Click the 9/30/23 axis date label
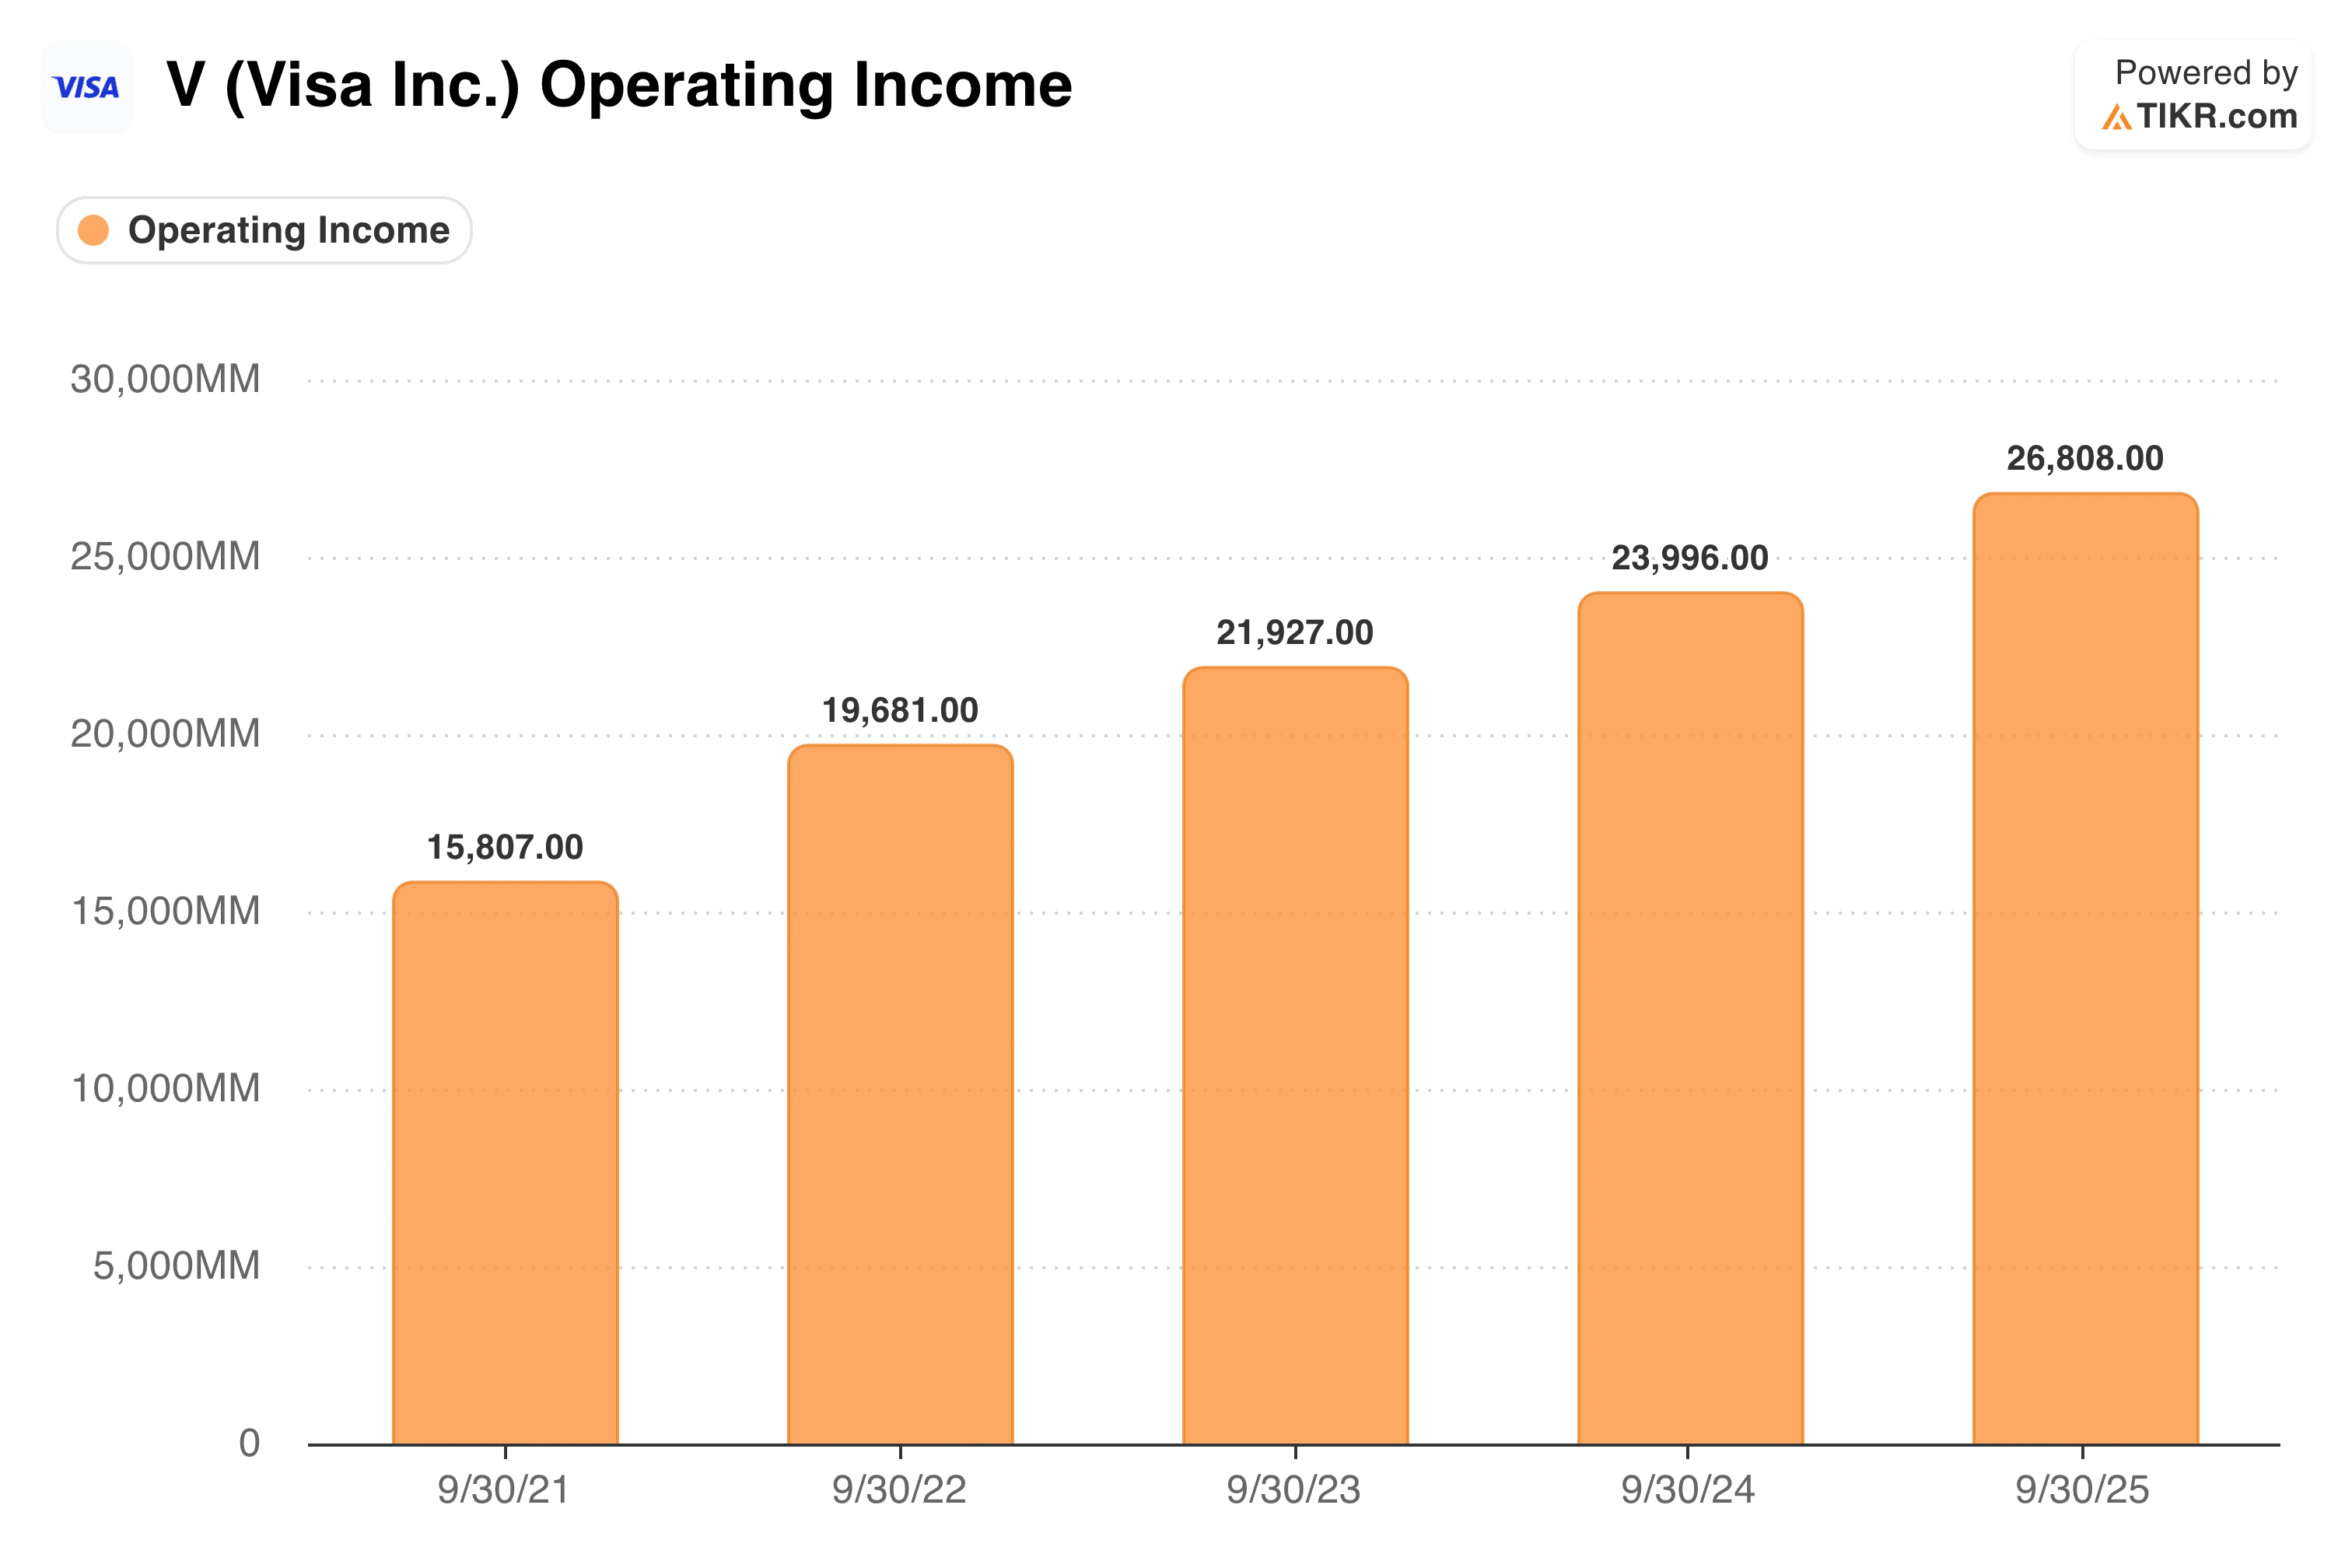This screenshot has height=1568, width=2352. 1294,1490
